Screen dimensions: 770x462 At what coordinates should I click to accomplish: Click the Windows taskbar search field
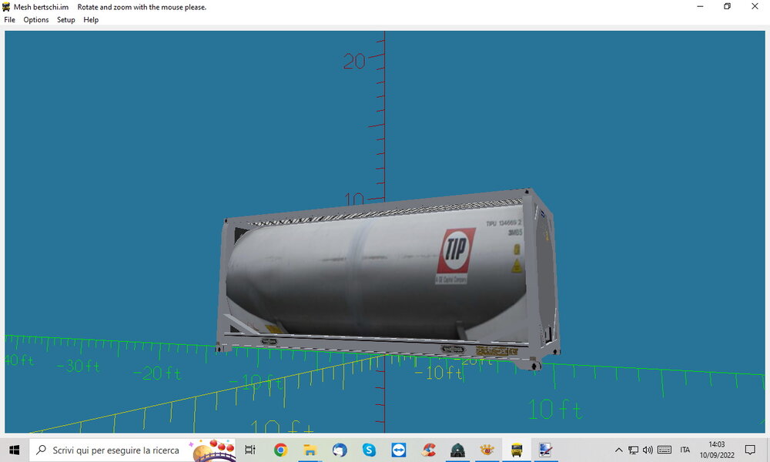(132, 450)
